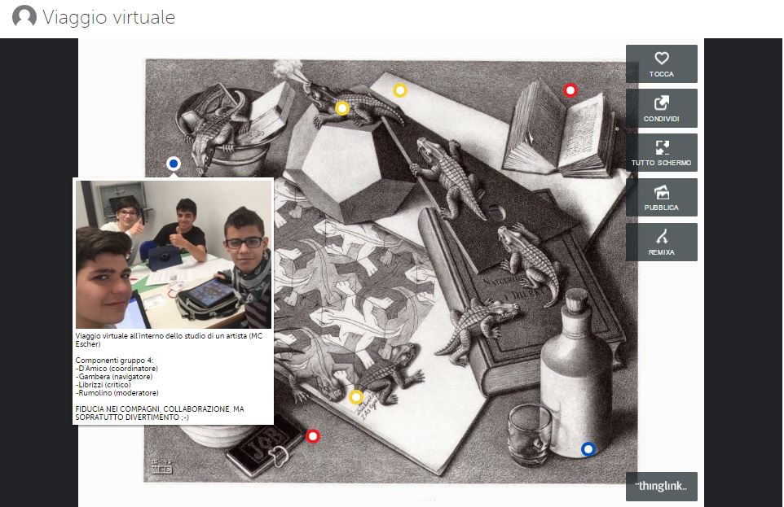Select the line '-D'Amico (coordinatore)'
Image resolution: width=784 pixels, height=507 pixels.
click(x=117, y=368)
